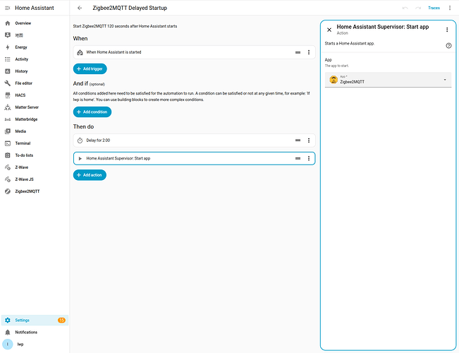Open Settings via gear icon
459x353 pixels.
8,320
